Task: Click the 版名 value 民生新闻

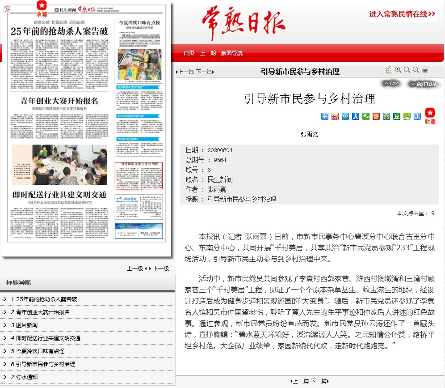Action: point(220,179)
